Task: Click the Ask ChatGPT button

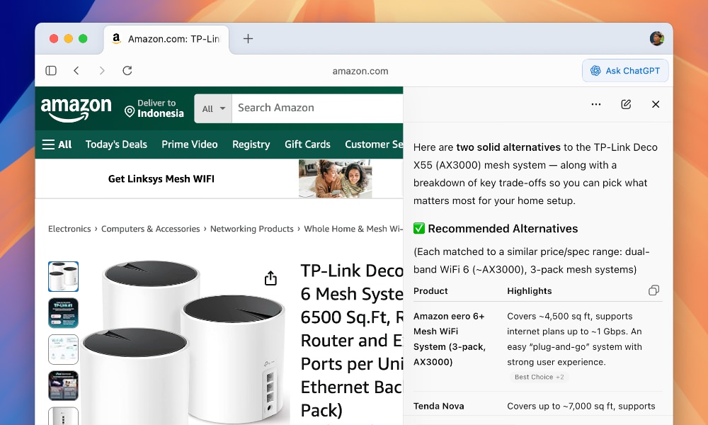Action: (x=625, y=71)
